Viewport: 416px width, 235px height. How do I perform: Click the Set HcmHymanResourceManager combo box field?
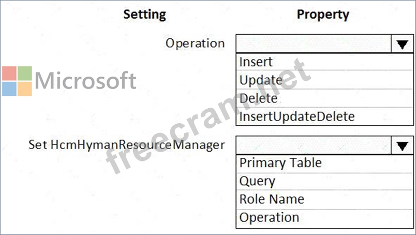point(314,145)
